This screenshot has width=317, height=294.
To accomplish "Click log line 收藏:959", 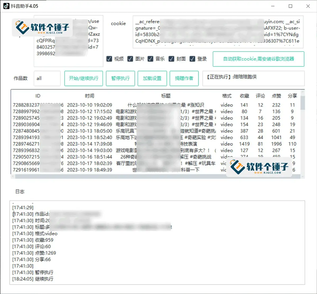I will pyautogui.click(x=33, y=240).
